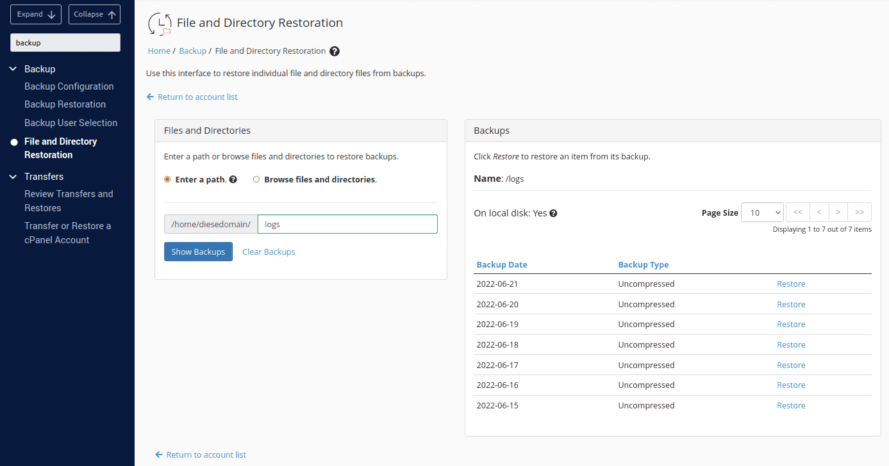889x466 pixels.
Task: Select the Enter a path radio option
Action: 167,180
